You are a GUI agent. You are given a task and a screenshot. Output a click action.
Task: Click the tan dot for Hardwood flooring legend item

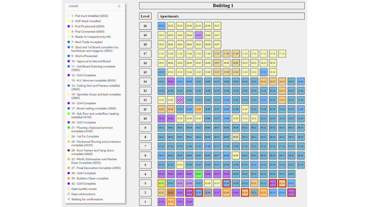pyautogui.click(x=69, y=142)
